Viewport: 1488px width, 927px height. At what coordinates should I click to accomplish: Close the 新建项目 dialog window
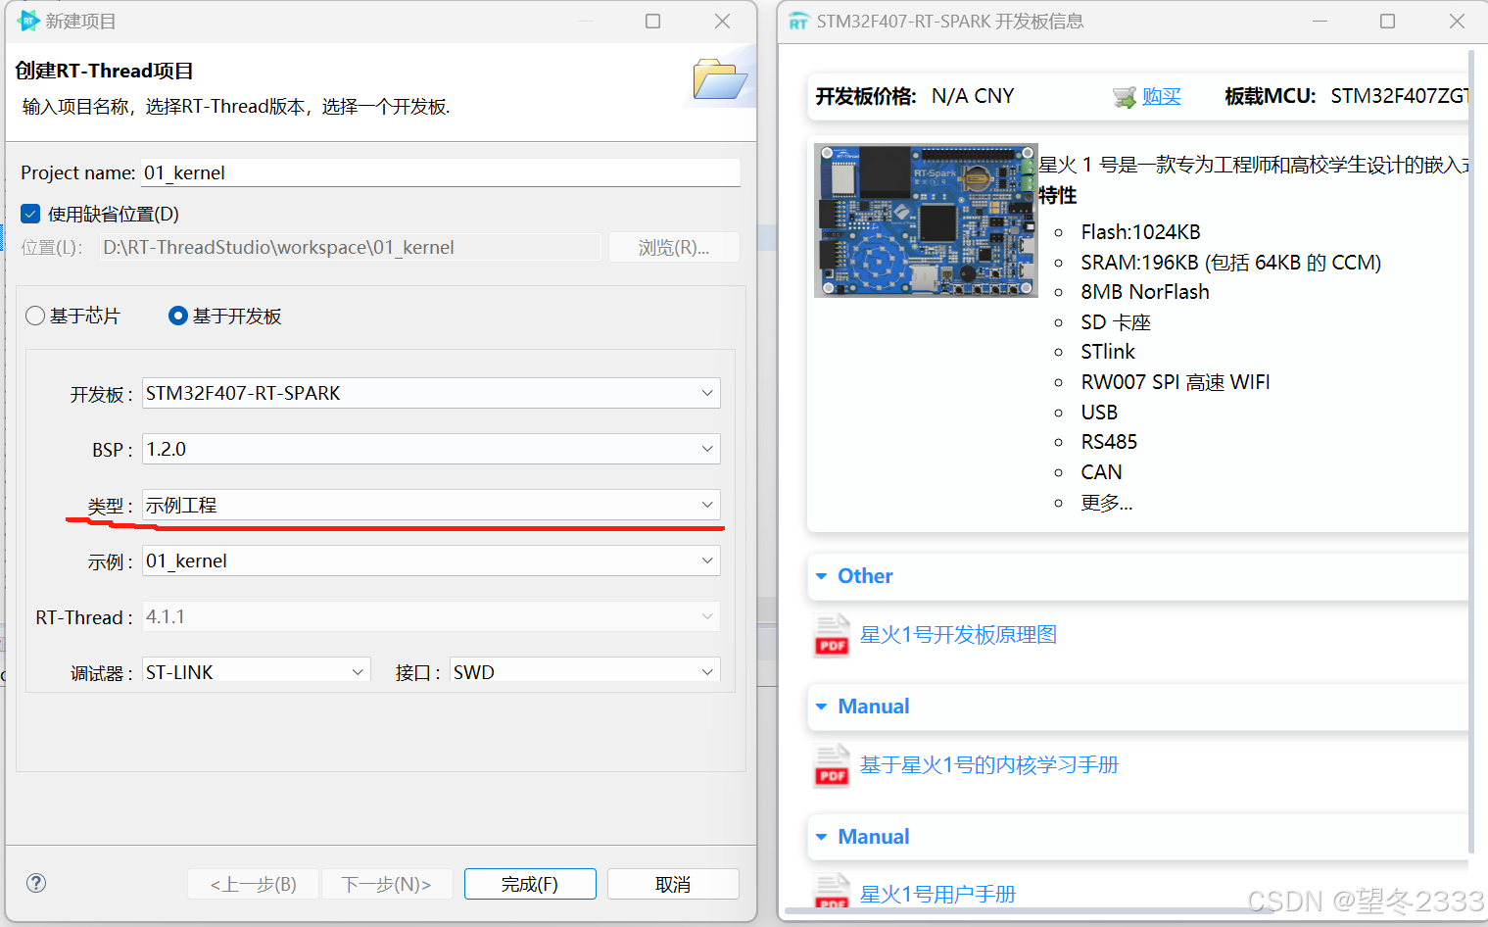pyautogui.click(x=722, y=21)
